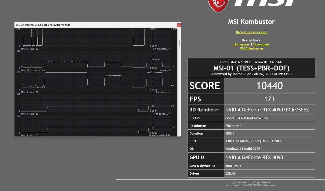Click the 3D Renderer value RTX 4090/PCIe/SSE2
The width and height of the screenshot is (325, 191).
pyautogui.click(x=267, y=110)
